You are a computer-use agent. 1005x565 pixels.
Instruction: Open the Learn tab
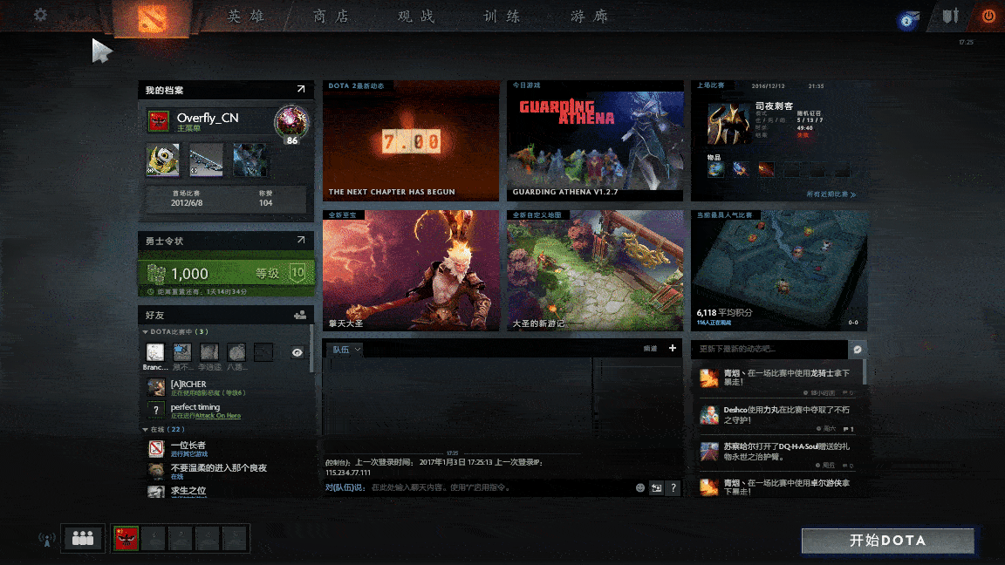tap(502, 16)
